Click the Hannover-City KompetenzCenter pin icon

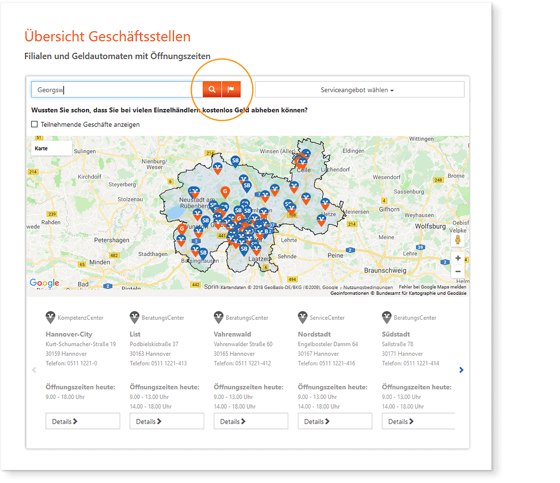coord(51,317)
